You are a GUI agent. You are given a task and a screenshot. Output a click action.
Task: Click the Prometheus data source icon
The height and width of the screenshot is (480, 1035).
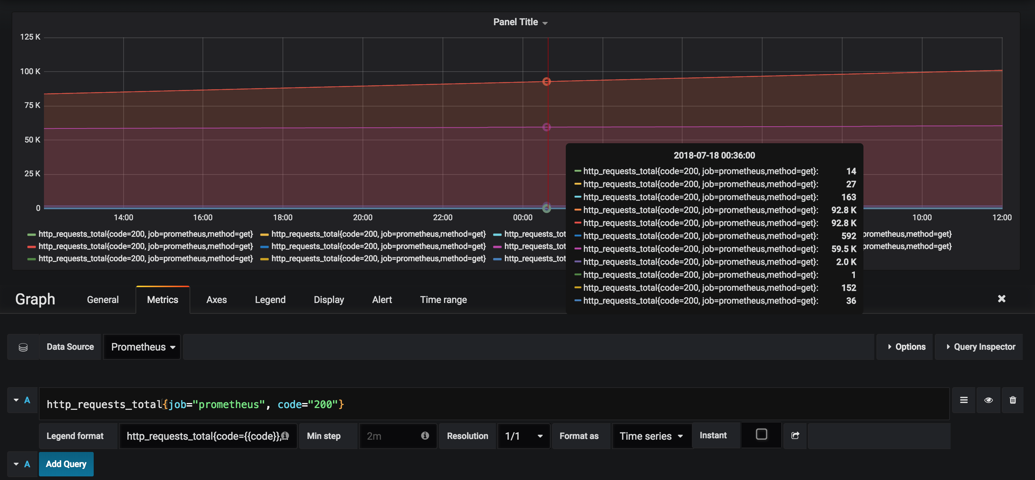pyautogui.click(x=22, y=346)
